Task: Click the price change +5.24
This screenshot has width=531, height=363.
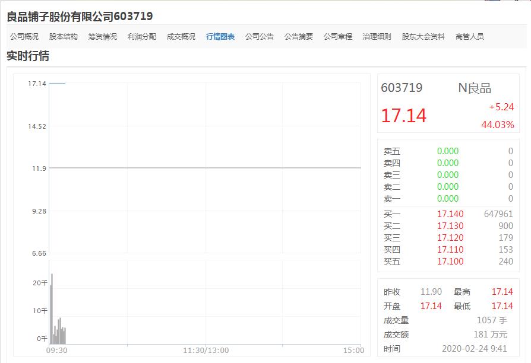Action: 501,107
